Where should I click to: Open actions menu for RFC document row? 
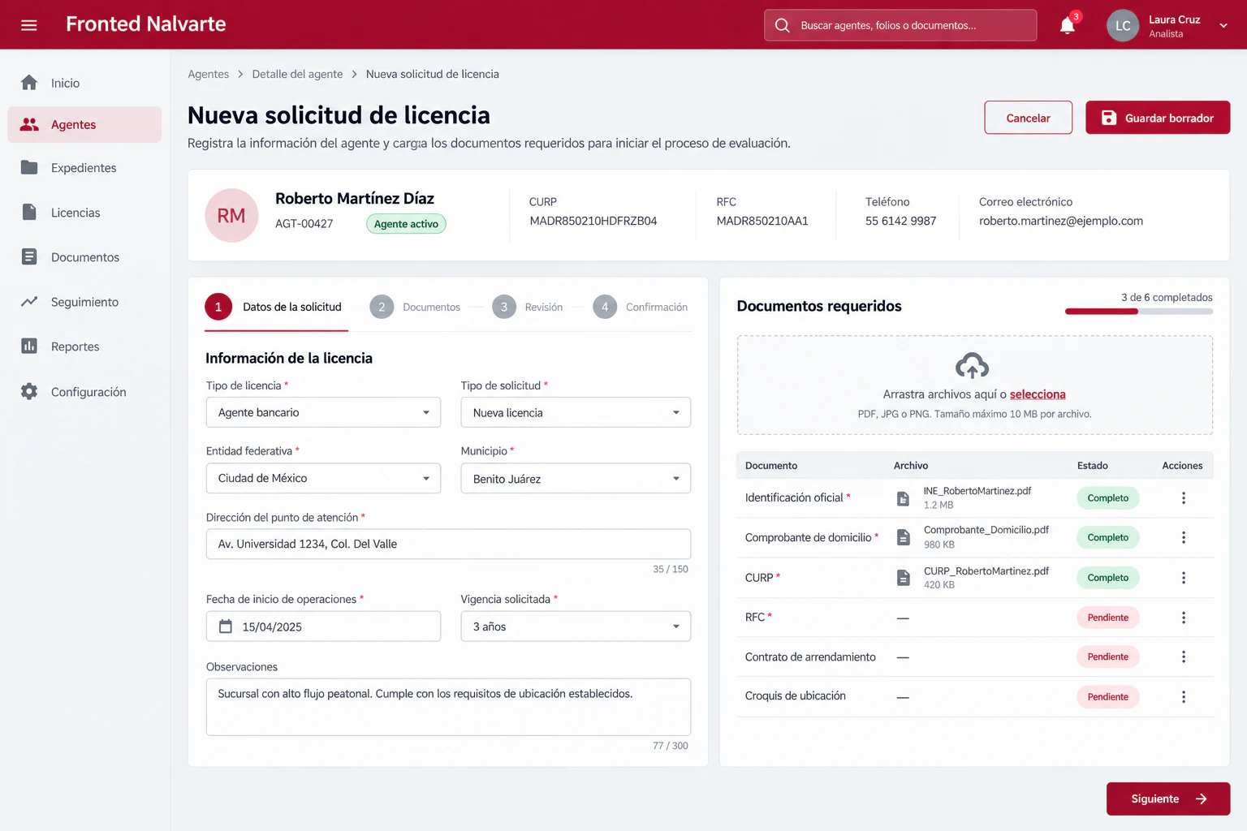coord(1184,618)
